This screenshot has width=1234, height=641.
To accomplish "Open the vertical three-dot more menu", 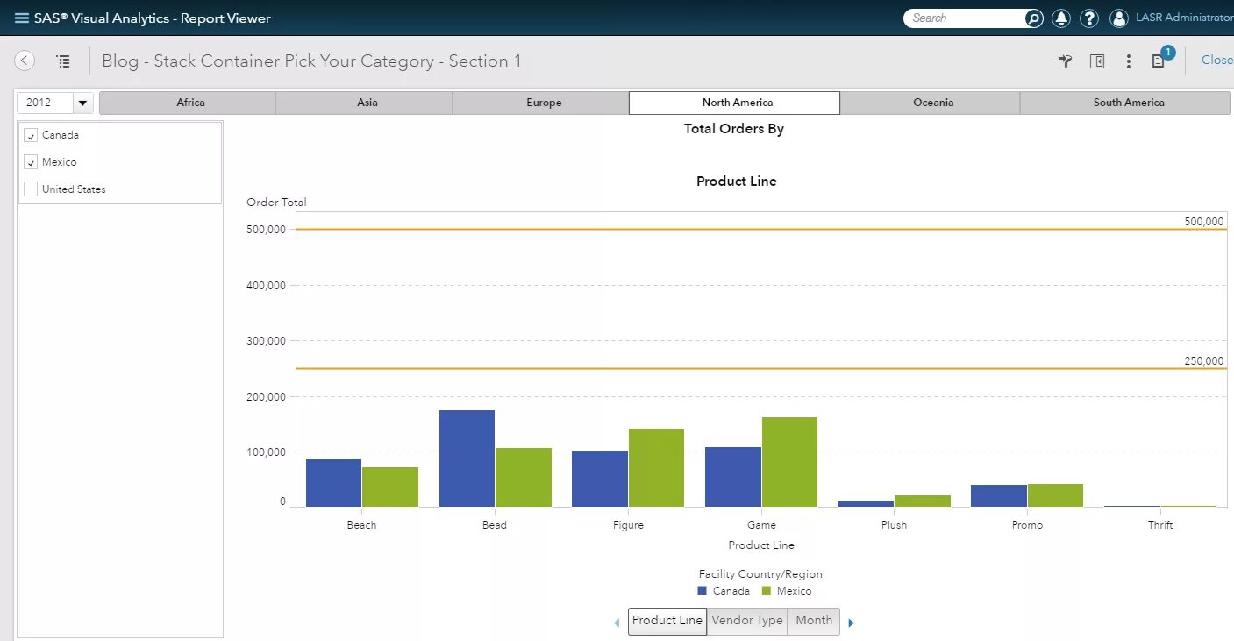I will [1129, 61].
